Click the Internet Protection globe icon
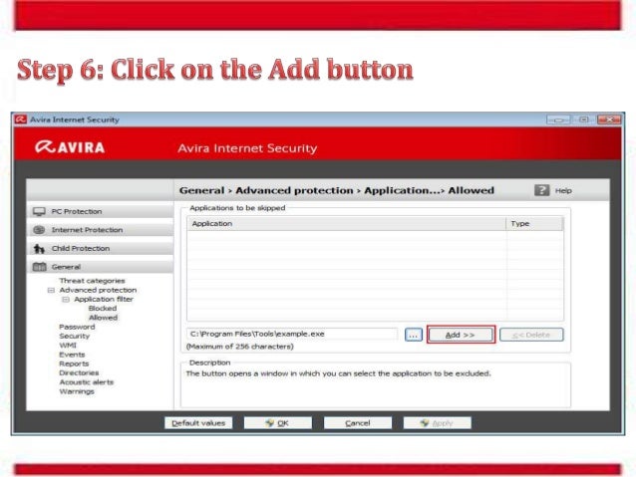Image resolution: width=636 pixels, height=477 pixels. [x=39, y=230]
